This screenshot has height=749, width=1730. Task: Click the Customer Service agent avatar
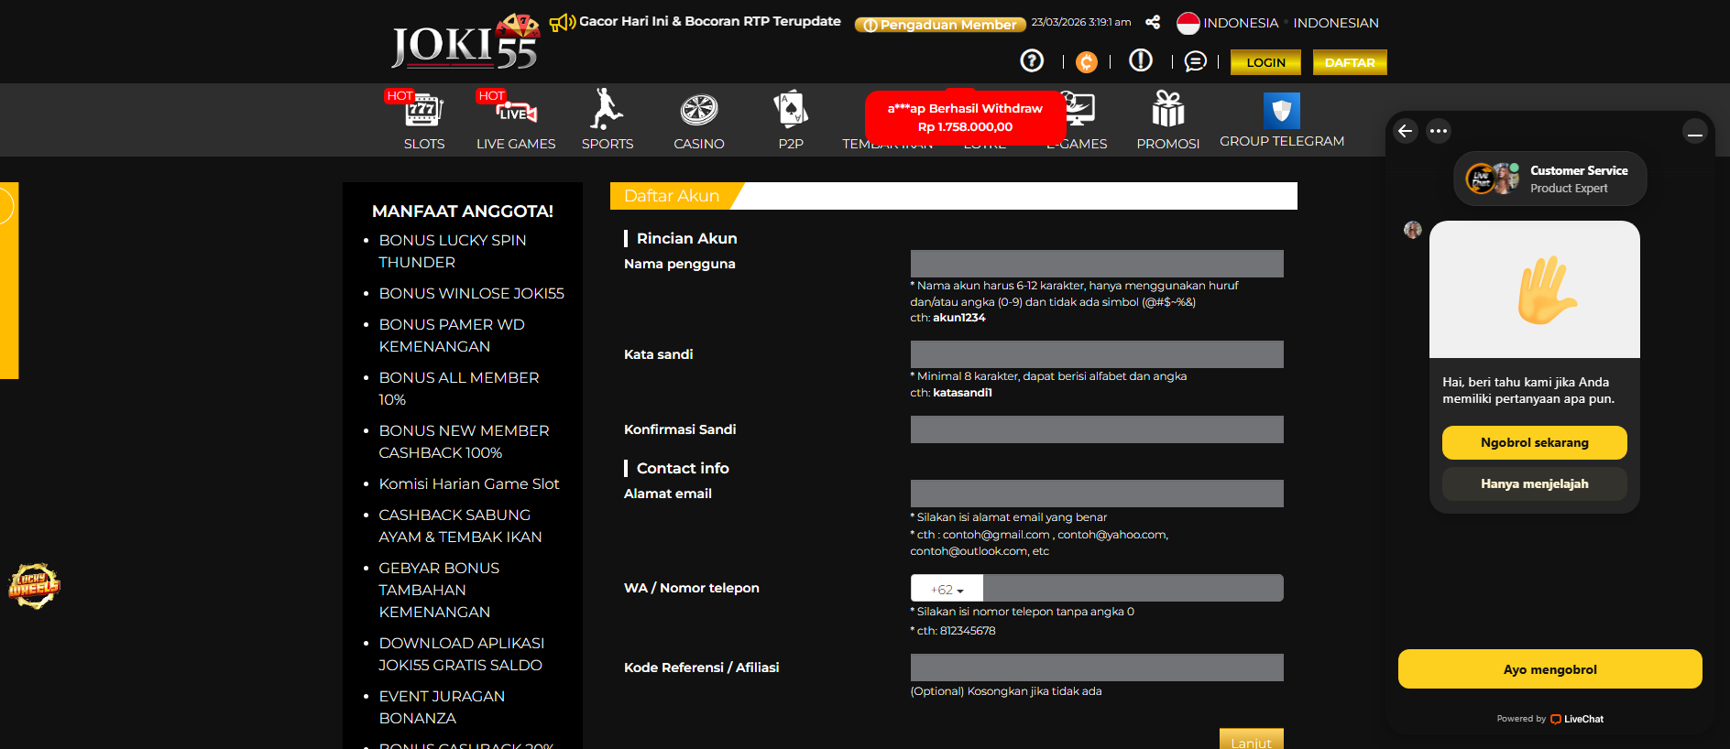pyautogui.click(x=1493, y=179)
